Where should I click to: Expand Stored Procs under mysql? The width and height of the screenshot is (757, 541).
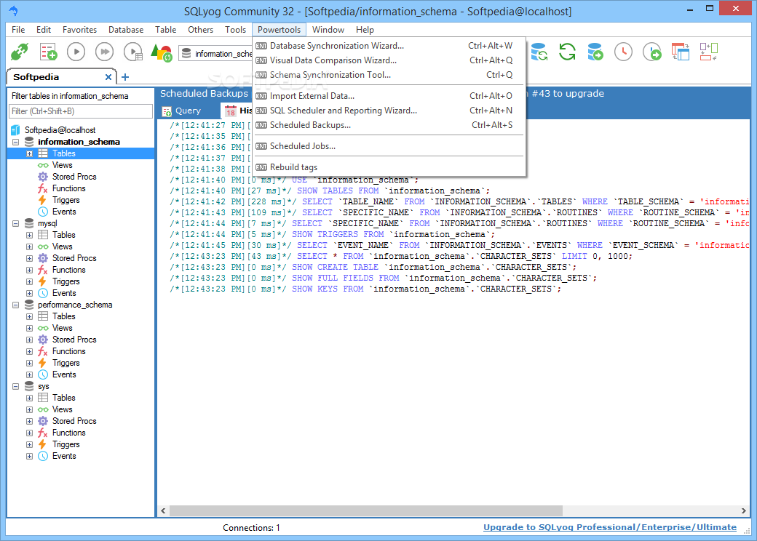(29, 258)
